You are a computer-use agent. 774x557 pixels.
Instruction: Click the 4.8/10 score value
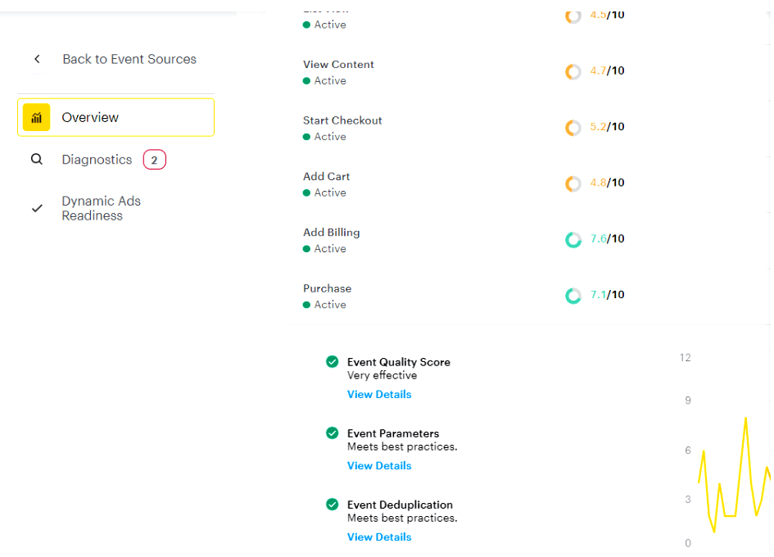[607, 183]
